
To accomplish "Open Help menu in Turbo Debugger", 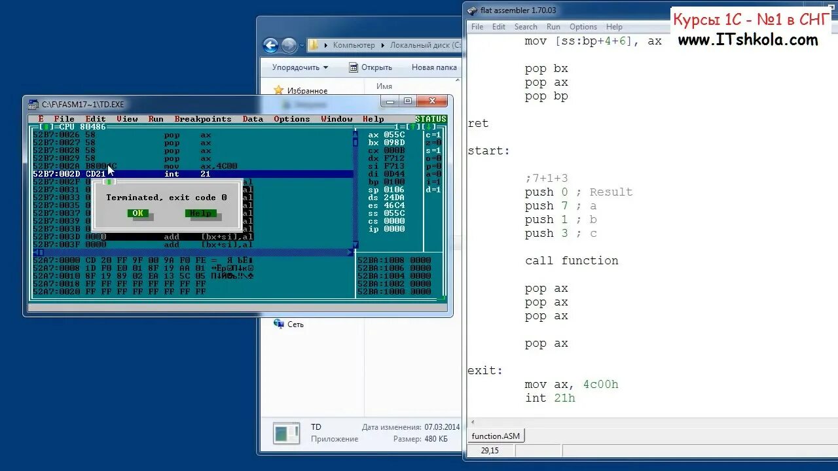I will click(x=373, y=119).
